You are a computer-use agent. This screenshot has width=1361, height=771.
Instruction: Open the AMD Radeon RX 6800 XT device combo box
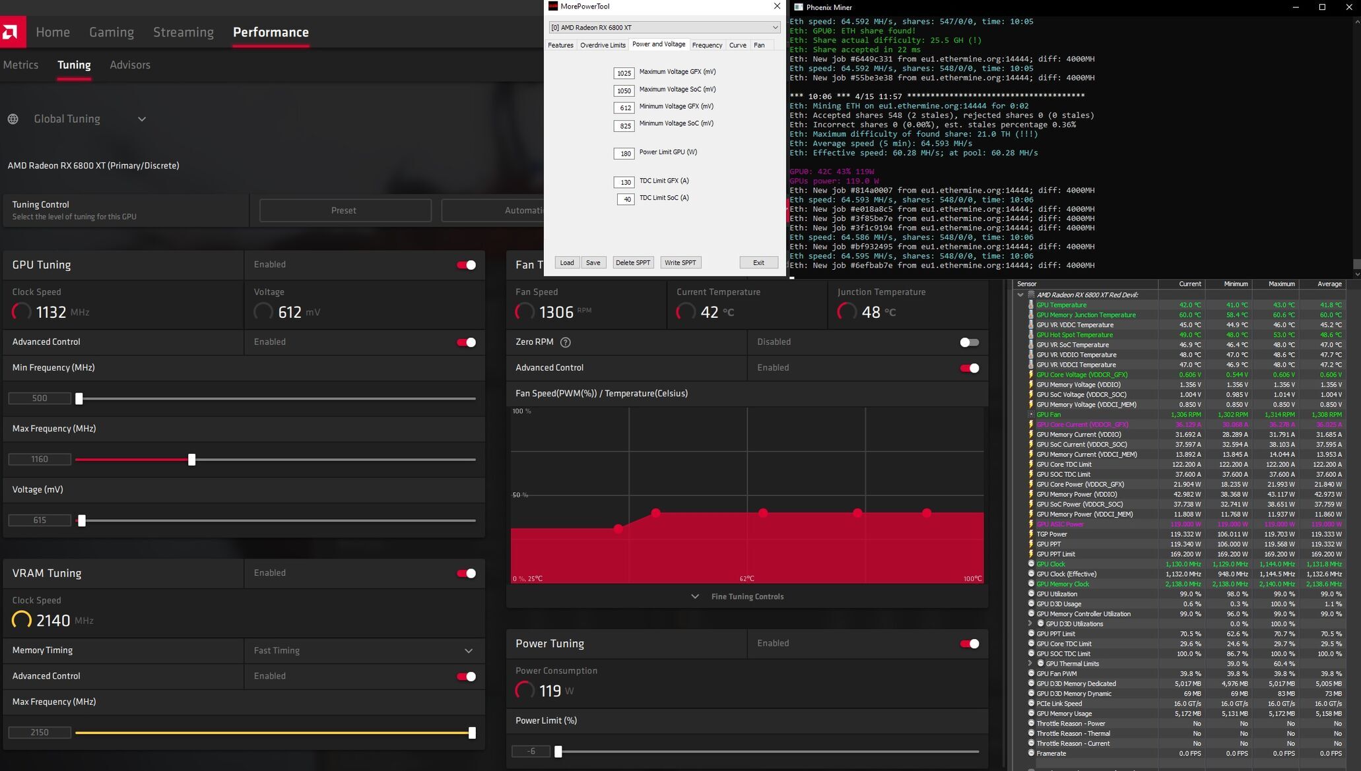point(664,27)
